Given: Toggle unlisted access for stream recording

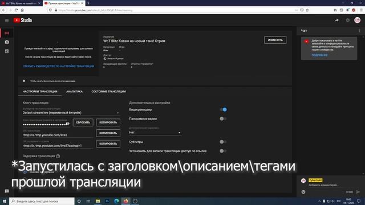Looking at the screenshot, I should (223, 151).
